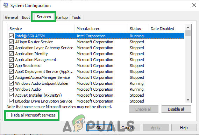Uncheck AllJoyn Router Service checkbox
The width and height of the screenshot is (199, 135).
11,42
